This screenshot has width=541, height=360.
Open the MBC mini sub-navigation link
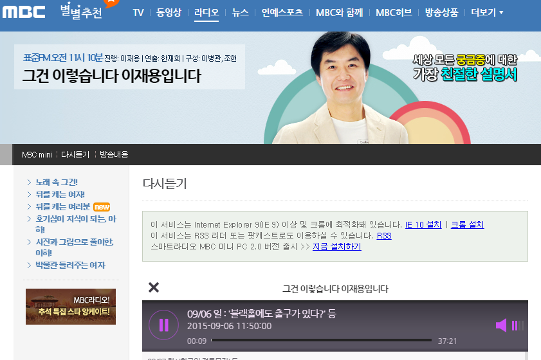[37, 155]
